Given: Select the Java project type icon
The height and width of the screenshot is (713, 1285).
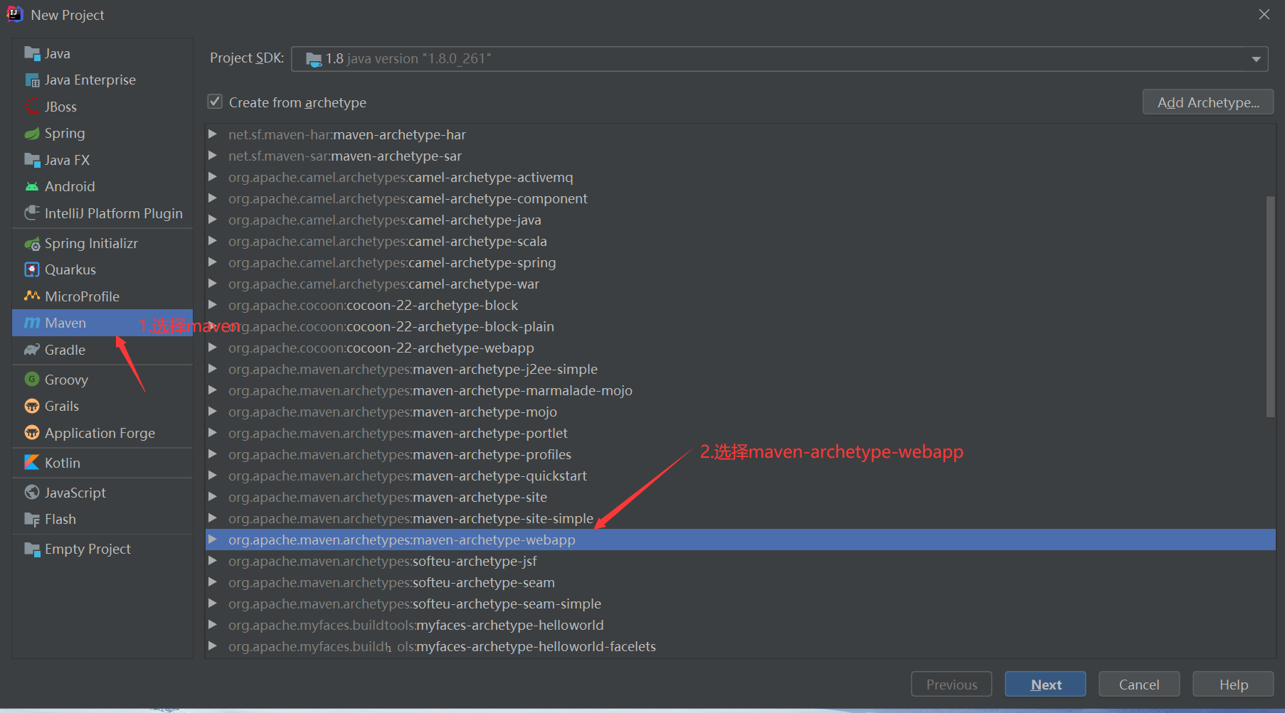Looking at the screenshot, I should pos(32,53).
